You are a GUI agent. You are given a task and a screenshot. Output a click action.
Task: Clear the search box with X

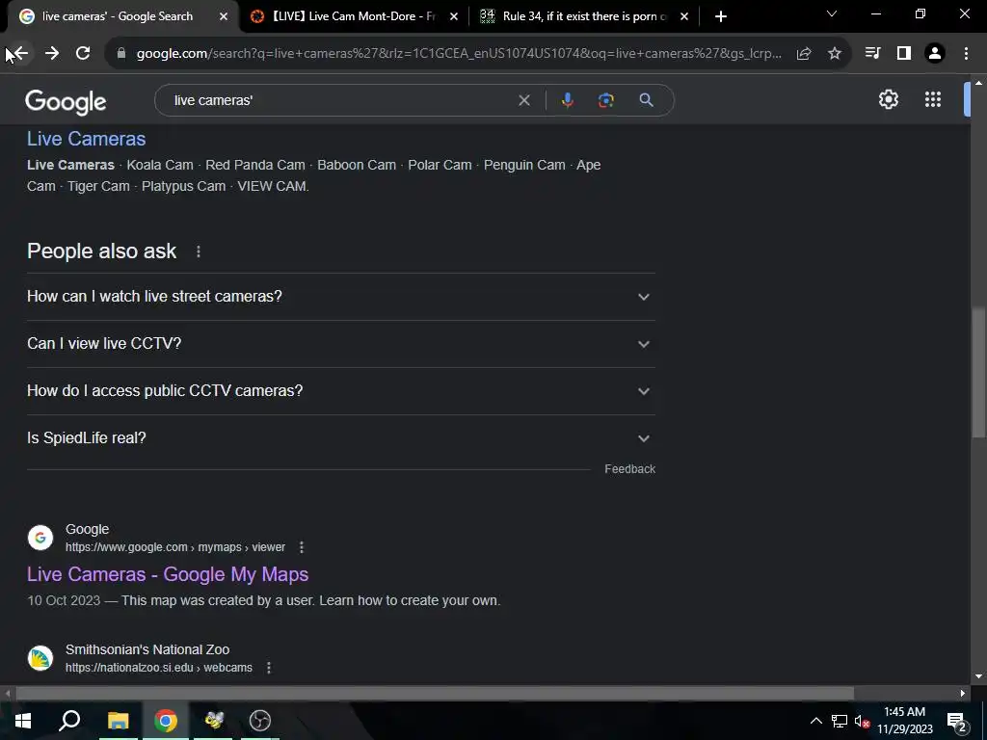coord(523,100)
